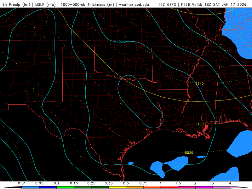Screen dimensions: 252x189
Task: Click the '5340' thickness contour label
Action: [199, 83]
